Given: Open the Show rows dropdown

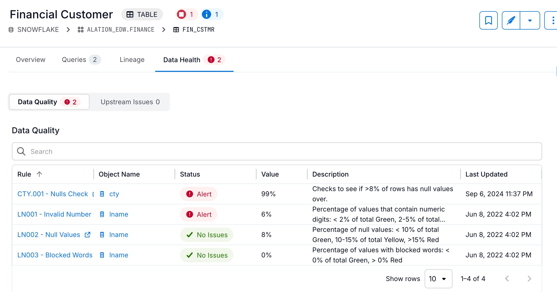Looking at the screenshot, I should tap(439, 279).
